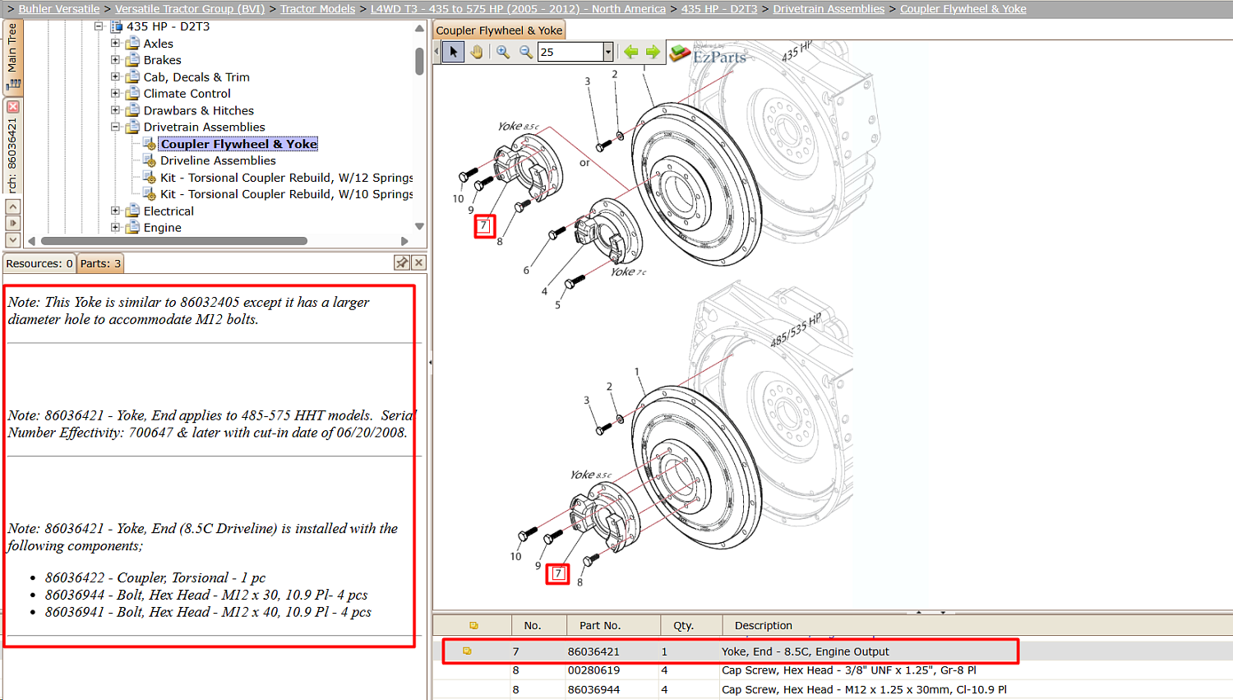Click the Drawbars & Hitches folder icon

coord(132,110)
